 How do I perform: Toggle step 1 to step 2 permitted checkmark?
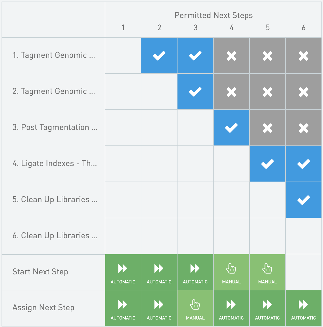click(x=159, y=56)
